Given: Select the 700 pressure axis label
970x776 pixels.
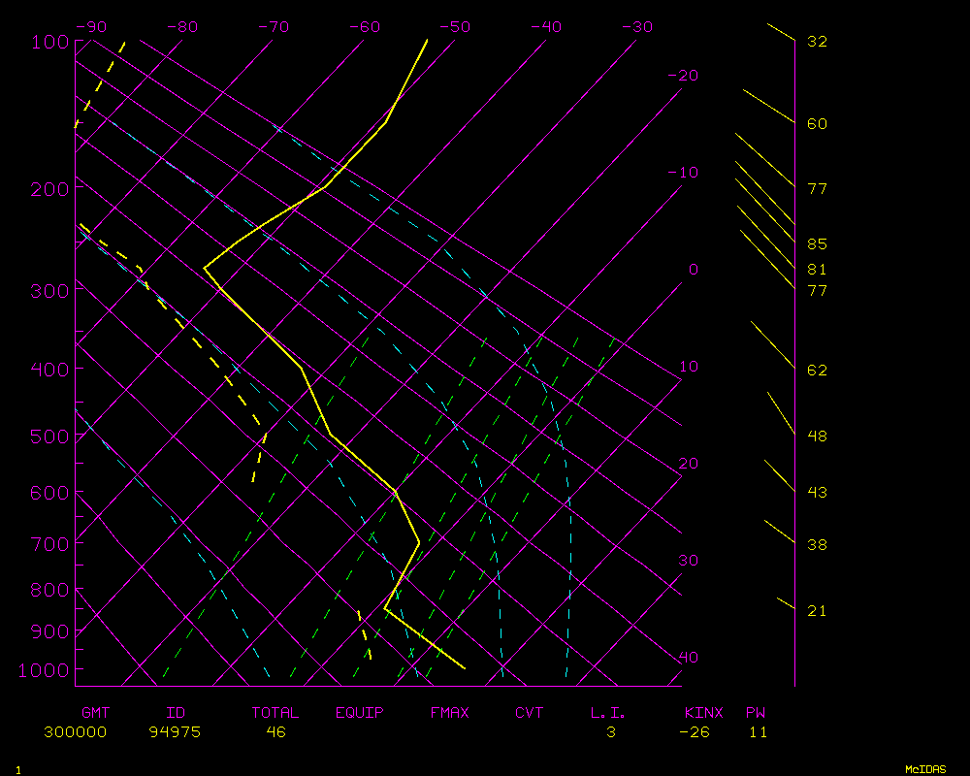Looking at the screenshot, I should pos(49,544).
